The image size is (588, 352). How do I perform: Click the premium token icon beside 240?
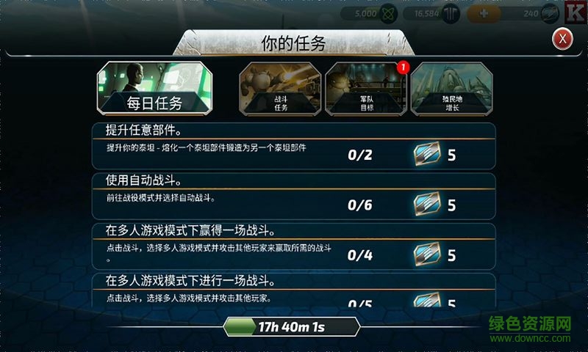point(550,14)
